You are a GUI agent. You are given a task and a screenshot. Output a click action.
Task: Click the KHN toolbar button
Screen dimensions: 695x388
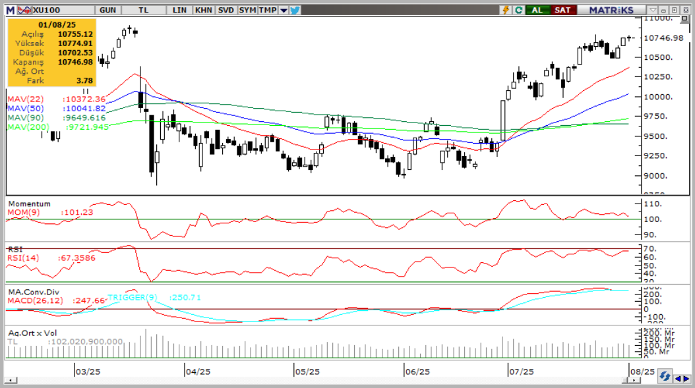[204, 10]
